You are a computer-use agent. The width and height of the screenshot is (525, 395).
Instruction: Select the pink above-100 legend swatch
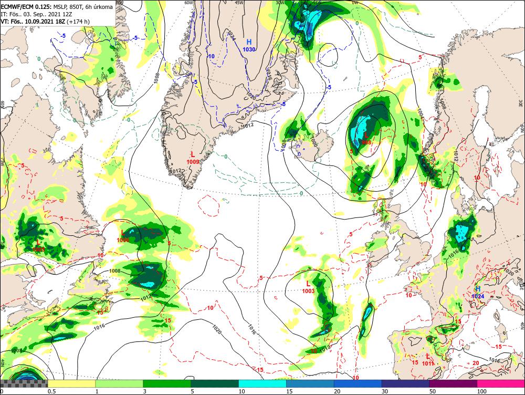point(501,383)
